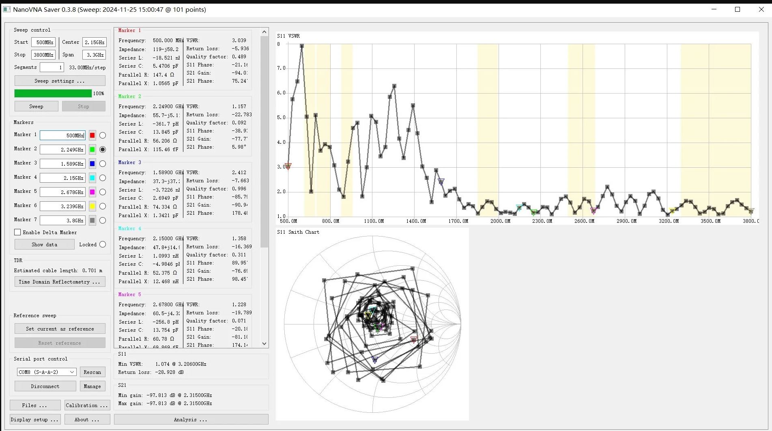Click the Marker 1 frequency field
The width and height of the screenshot is (772, 431).
[63, 135]
